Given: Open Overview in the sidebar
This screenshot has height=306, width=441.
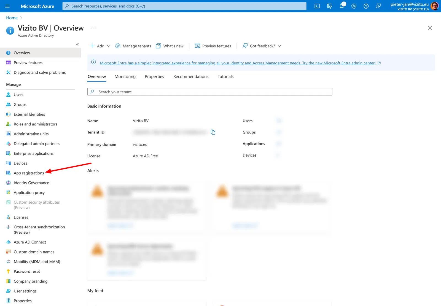Looking at the screenshot, I should [41, 53].
